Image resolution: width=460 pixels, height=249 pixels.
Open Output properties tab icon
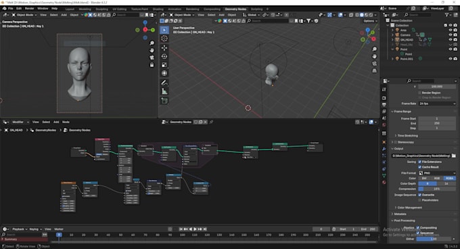click(384, 105)
